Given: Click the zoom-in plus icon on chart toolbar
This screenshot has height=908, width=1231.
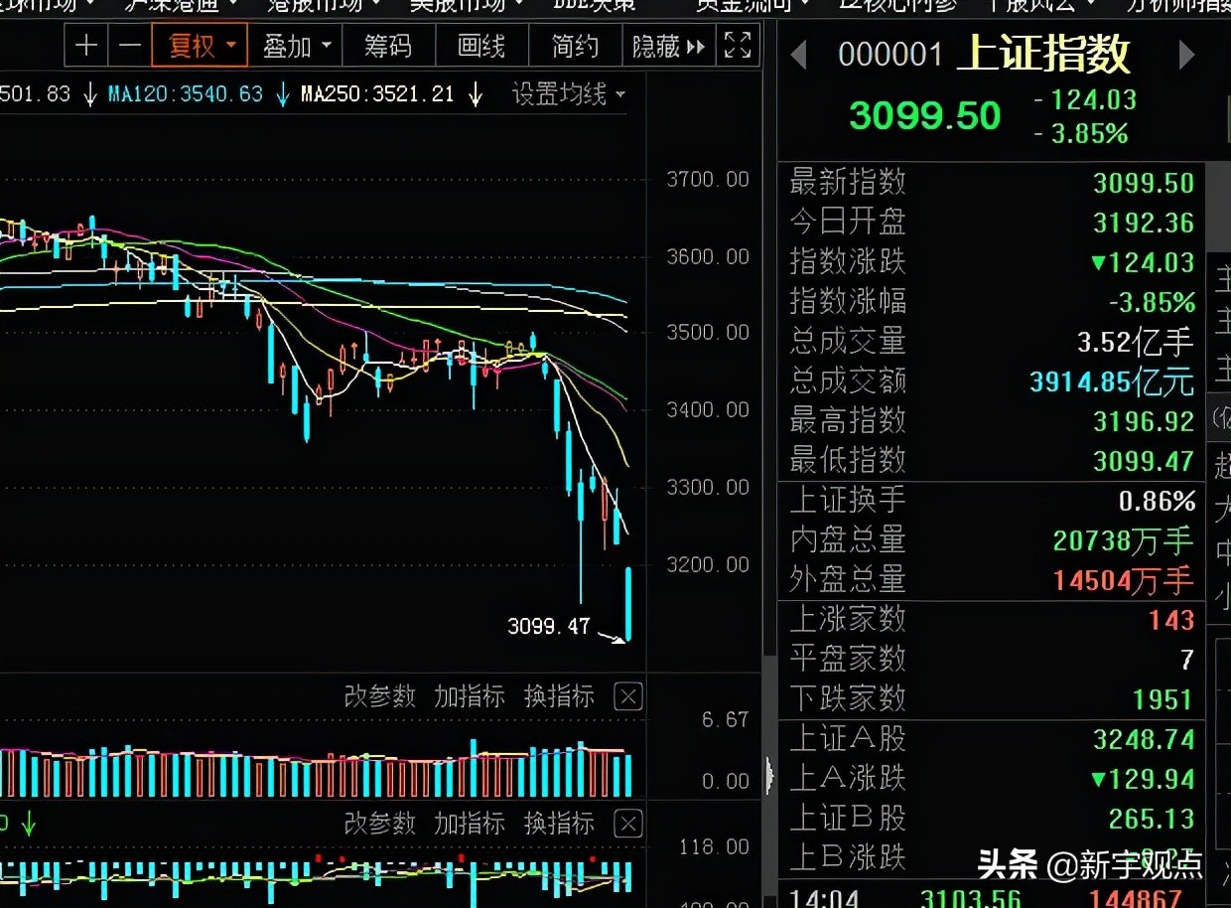Looking at the screenshot, I should pos(85,46).
